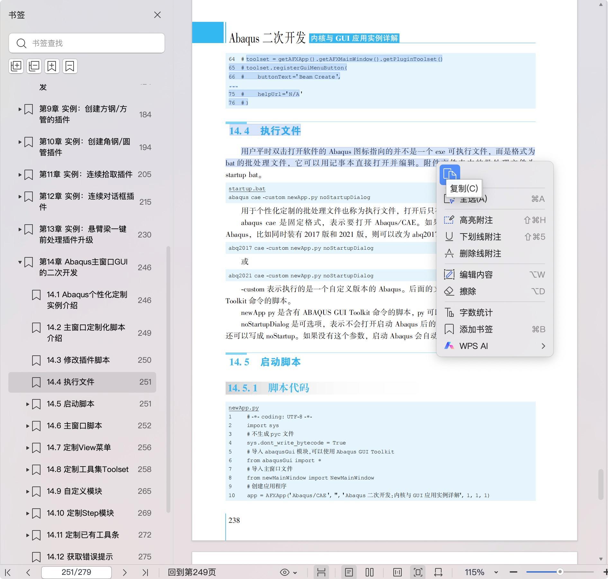Screen dimensions: 608x579
Task: Click the 回到第249页 link
Action: (x=192, y=572)
